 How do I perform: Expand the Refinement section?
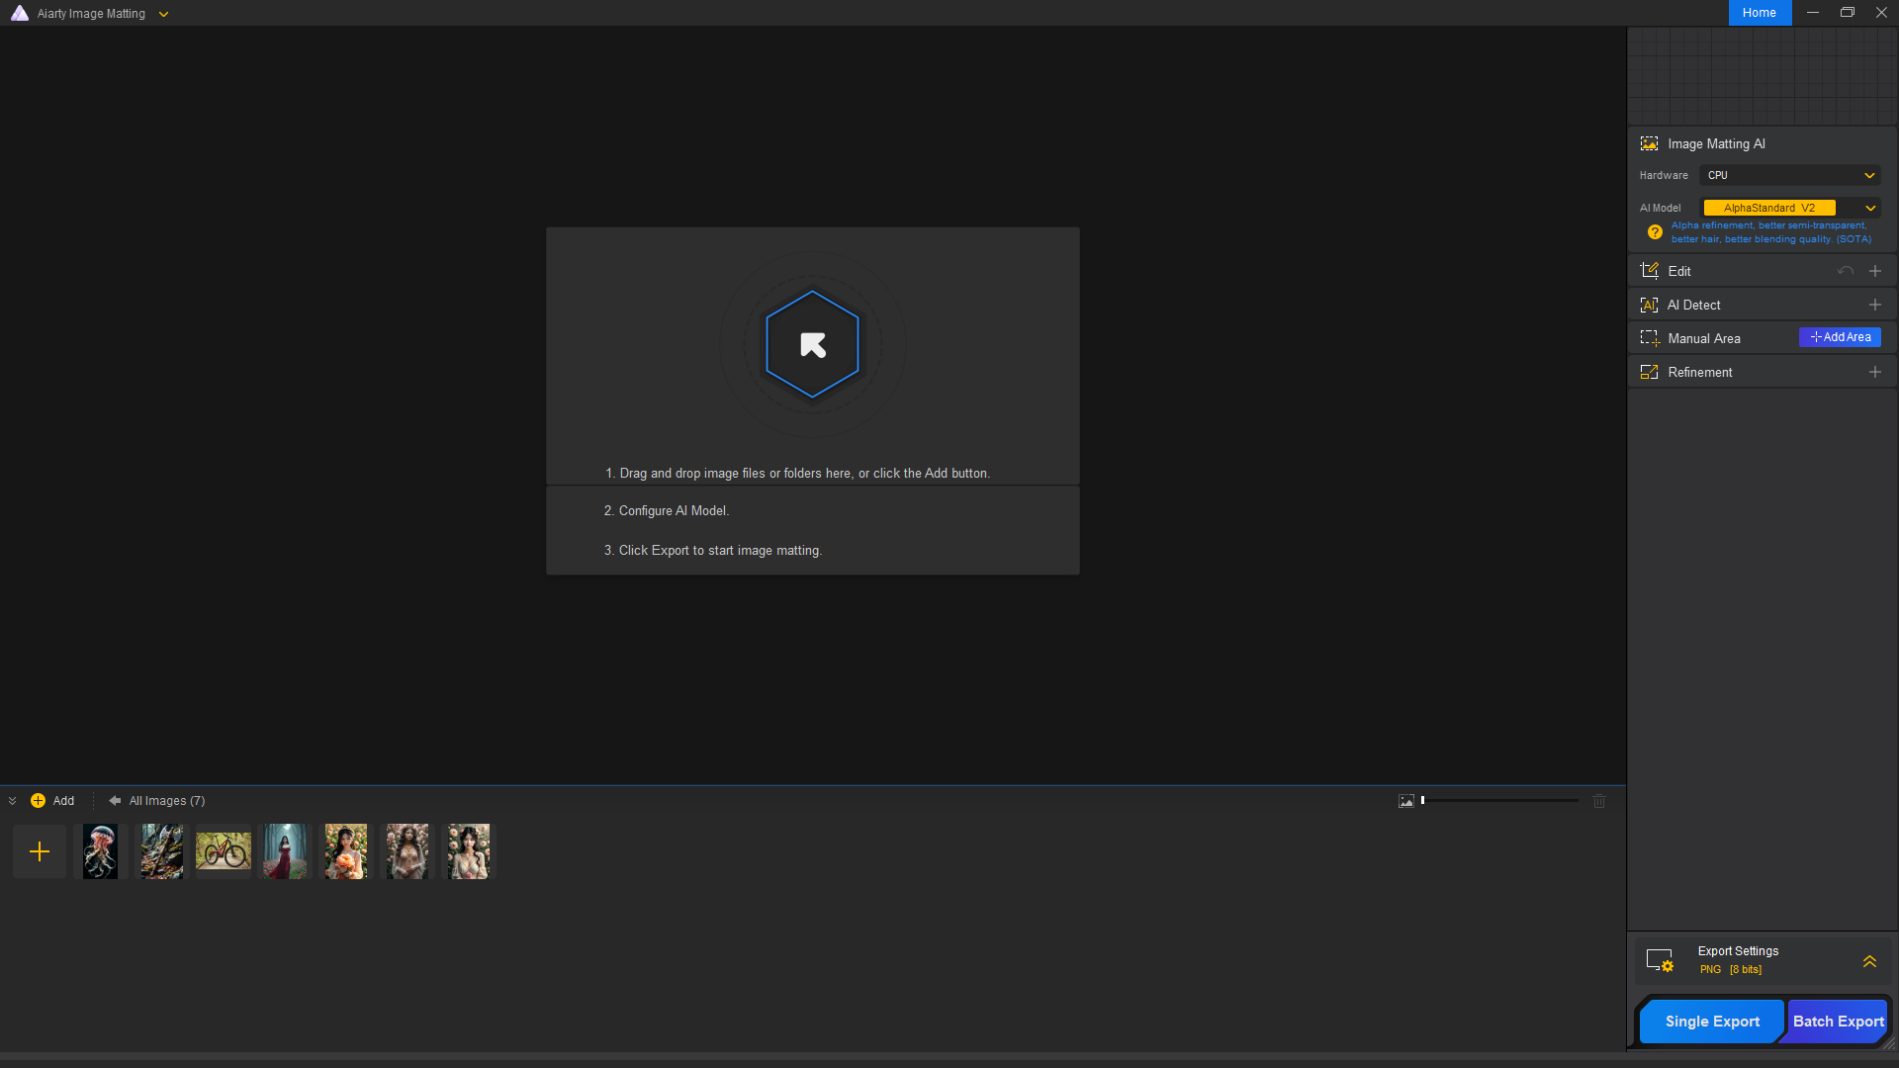[1874, 372]
